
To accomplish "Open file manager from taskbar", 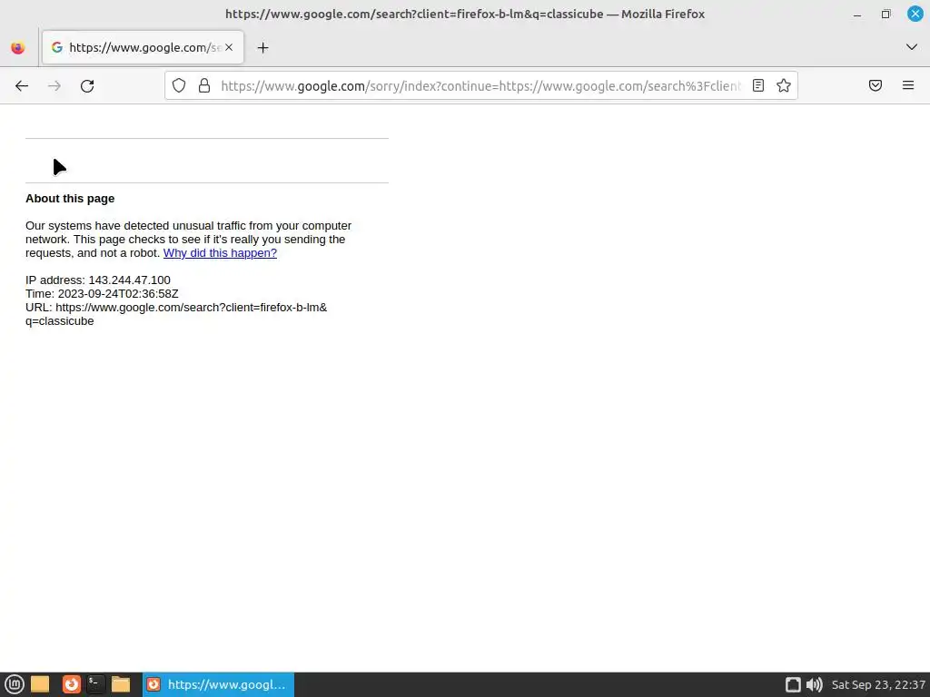I will [121, 684].
